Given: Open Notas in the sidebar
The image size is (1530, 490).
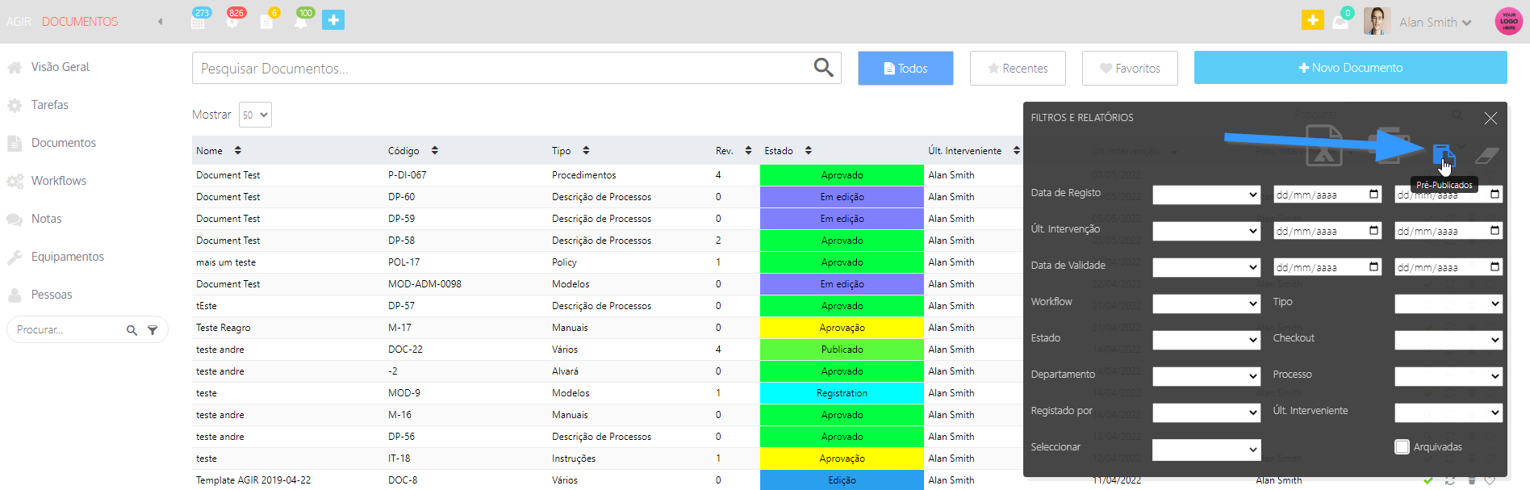Looking at the screenshot, I should [x=47, y=219].
